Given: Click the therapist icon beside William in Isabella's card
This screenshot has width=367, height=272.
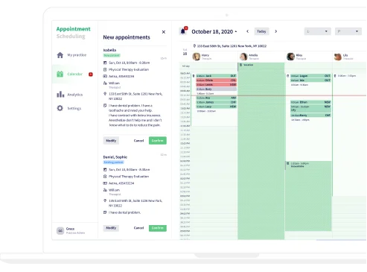Looking at the screenshot, I should pos(105,83).
